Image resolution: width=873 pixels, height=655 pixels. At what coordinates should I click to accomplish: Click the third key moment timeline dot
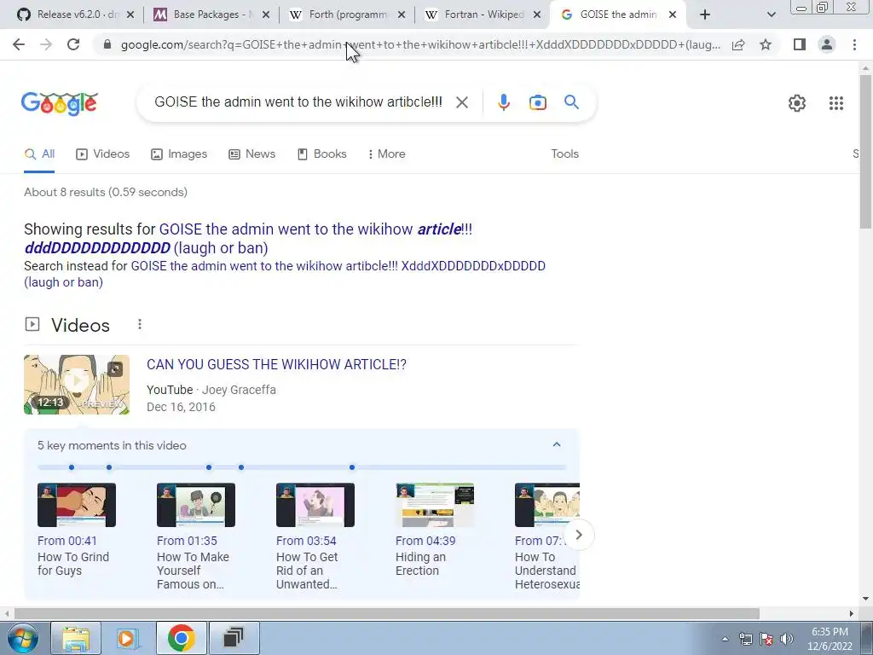209,467
